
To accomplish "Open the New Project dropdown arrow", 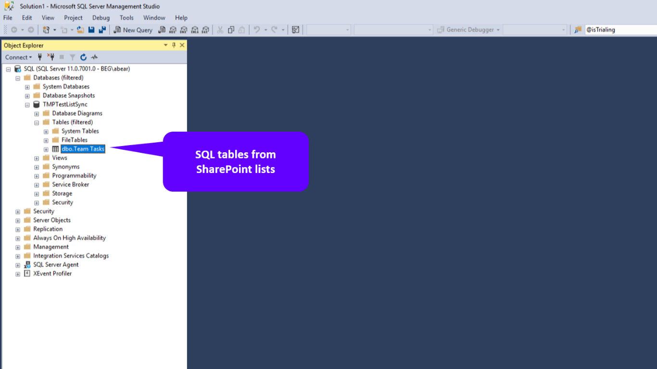I will 54,30.
